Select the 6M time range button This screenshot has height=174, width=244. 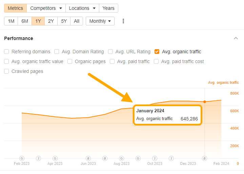25,21
